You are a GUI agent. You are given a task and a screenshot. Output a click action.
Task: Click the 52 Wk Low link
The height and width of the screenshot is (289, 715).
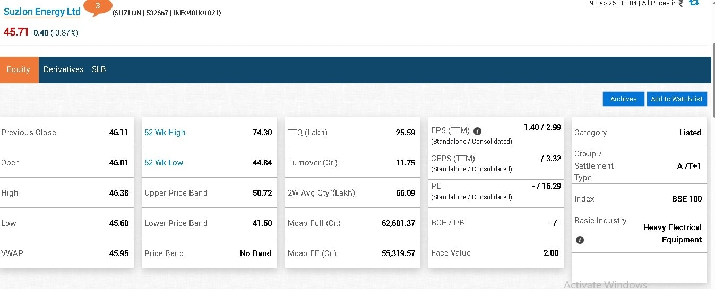(x=164, y=163)
